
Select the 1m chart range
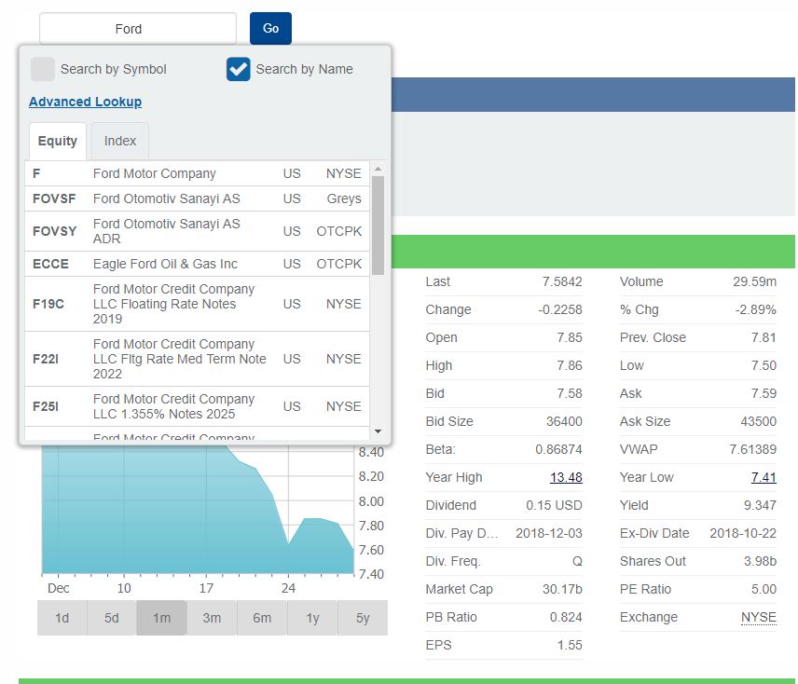click(162, 618)
